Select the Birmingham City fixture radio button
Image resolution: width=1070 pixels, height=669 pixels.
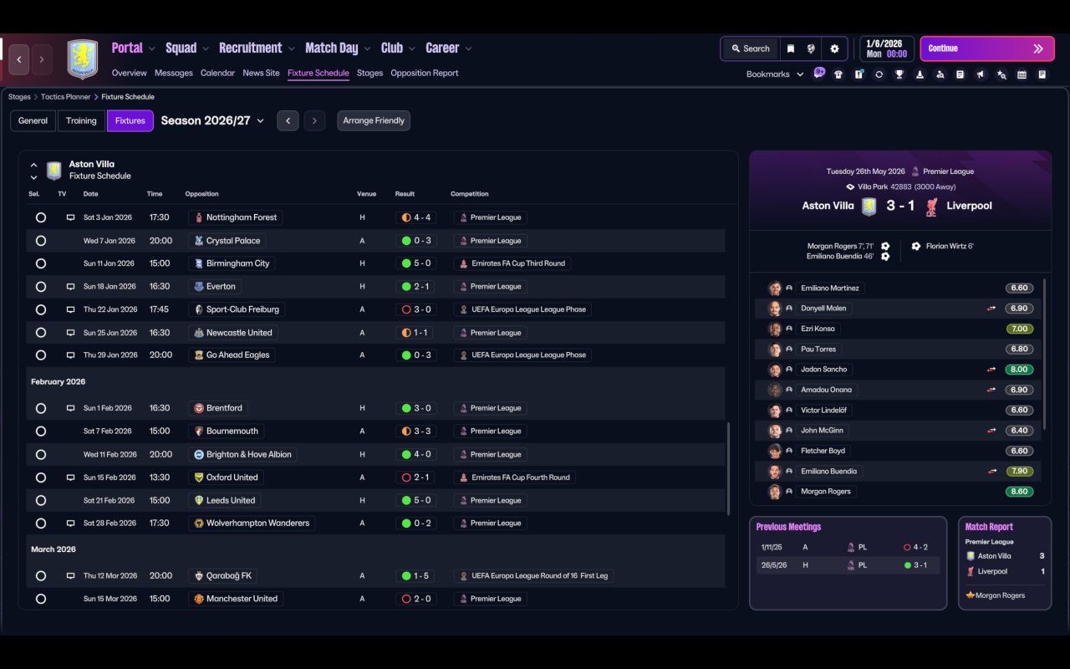point(40,263)
